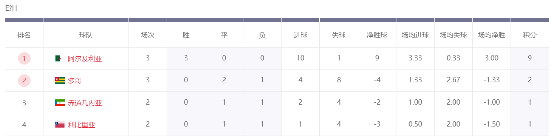Click the Liberia flag icon

[60, 125]
